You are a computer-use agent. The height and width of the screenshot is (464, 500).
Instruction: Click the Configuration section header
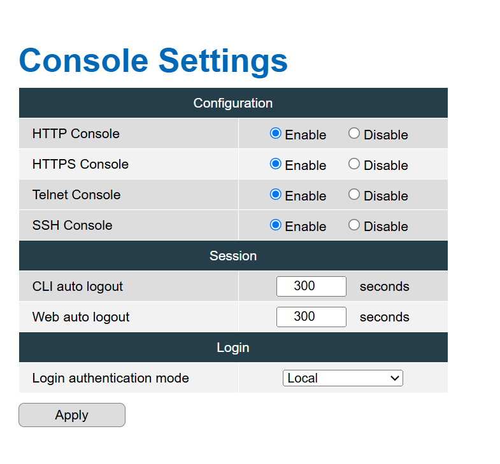point(233,103)
